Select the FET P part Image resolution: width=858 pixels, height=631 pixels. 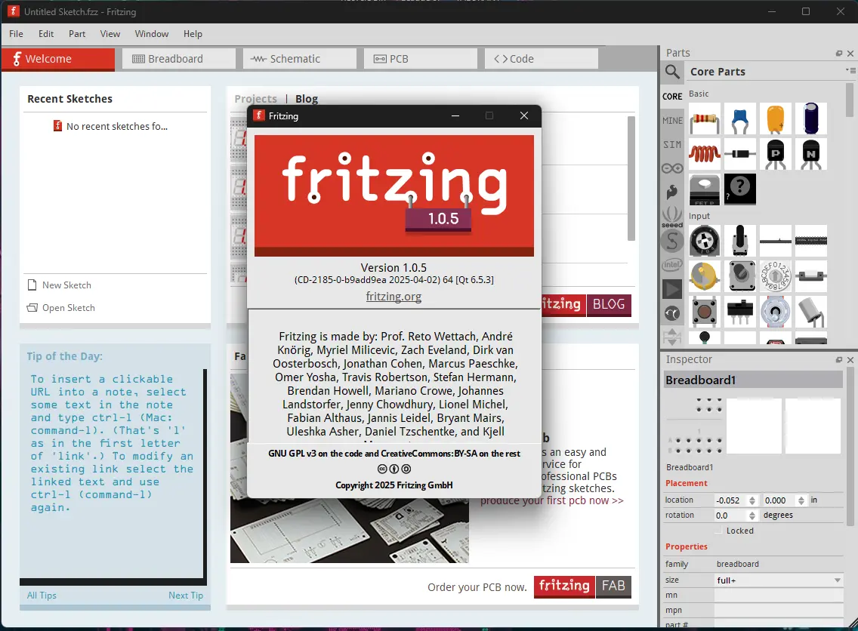click(704, 189)
